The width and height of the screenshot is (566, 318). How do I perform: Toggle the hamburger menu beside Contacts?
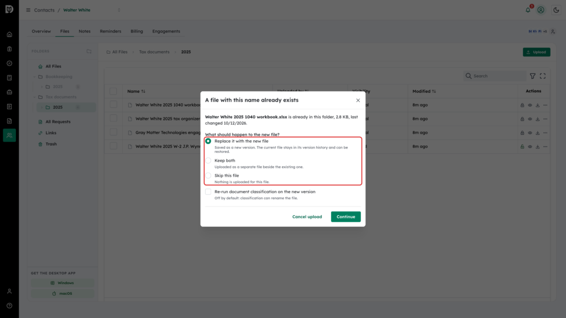pyautogui.click(x=28, y=10)
